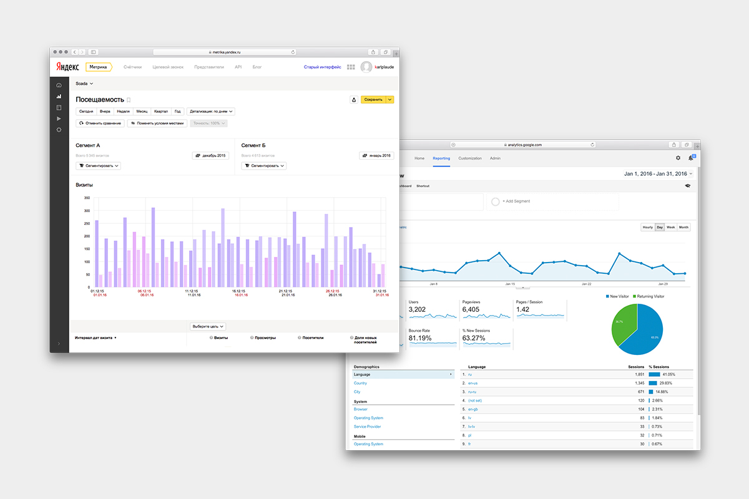Switch to Customization tab in Analytics
749x499 pixels.
click(470, 158)
